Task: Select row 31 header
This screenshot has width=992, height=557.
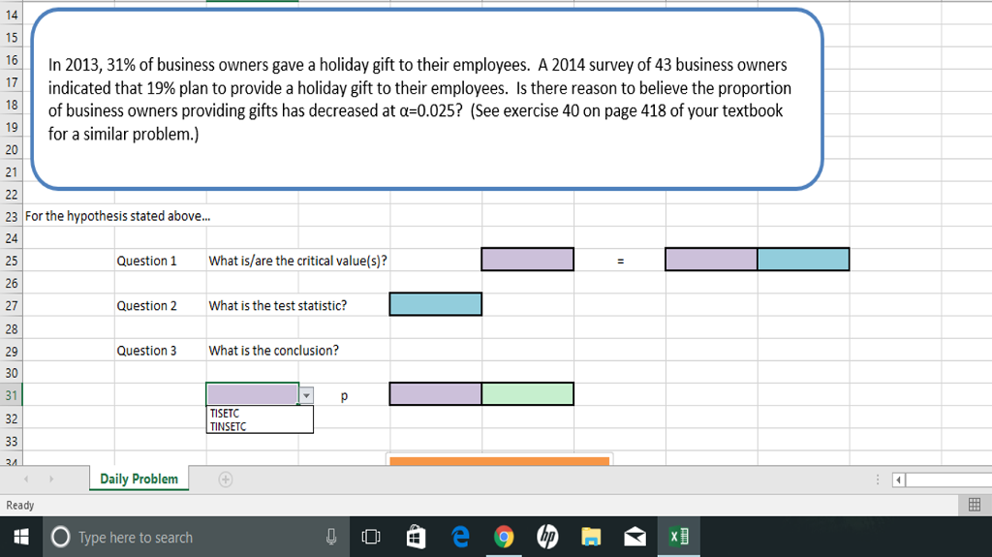Action: [x=12, y=395]
